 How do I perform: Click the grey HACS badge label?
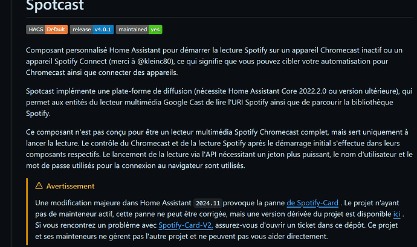(x=36, y=30)
